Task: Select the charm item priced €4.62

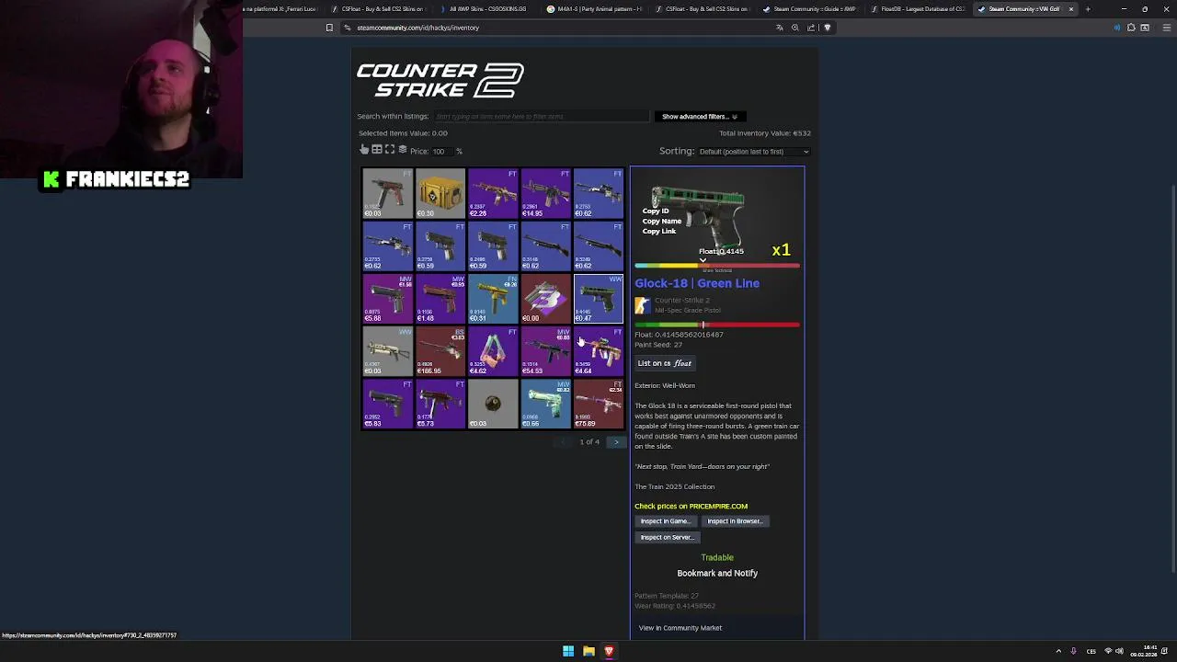Action: (493, 351)
